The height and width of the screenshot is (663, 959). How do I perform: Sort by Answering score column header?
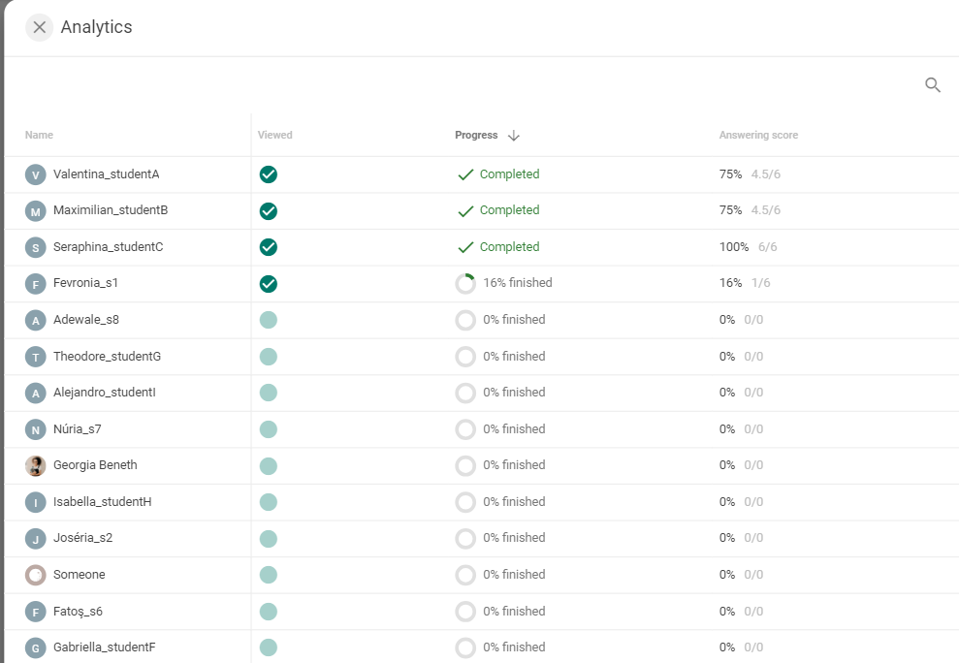click(x=758, y=135)
